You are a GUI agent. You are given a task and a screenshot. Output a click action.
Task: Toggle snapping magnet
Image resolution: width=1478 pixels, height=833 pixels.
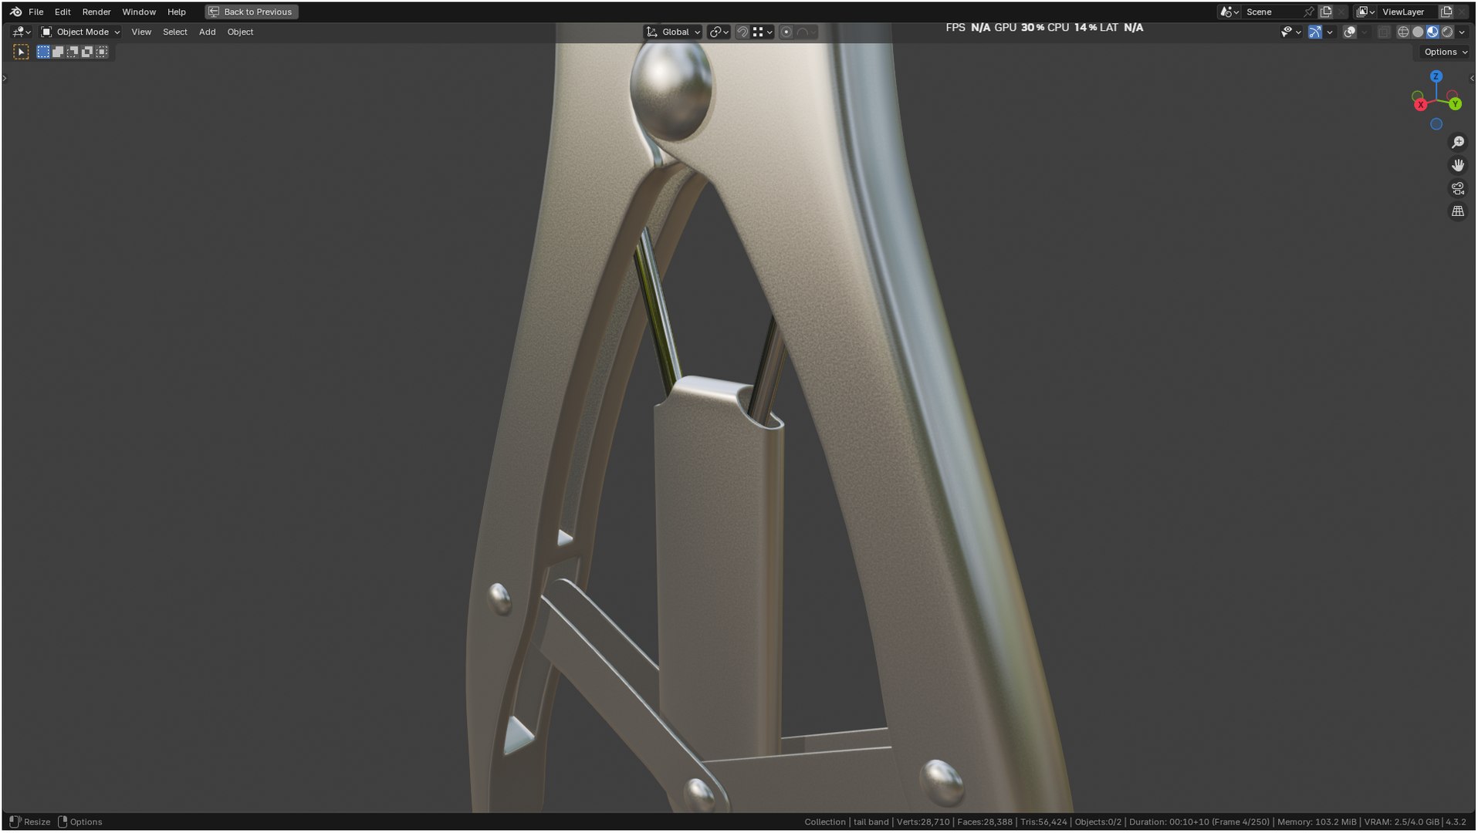tap(742, 32)
